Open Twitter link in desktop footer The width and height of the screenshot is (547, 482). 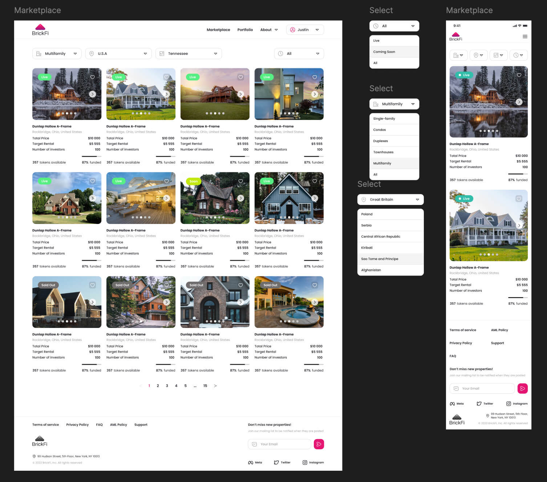tap(282, 463)
